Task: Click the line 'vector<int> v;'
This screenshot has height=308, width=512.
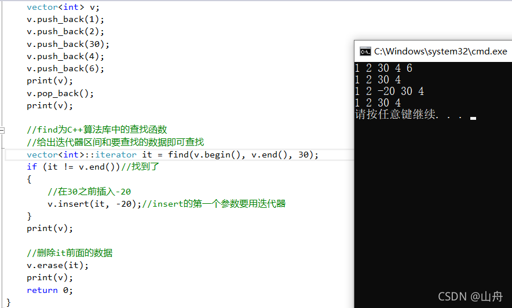Action: (63, 7)
